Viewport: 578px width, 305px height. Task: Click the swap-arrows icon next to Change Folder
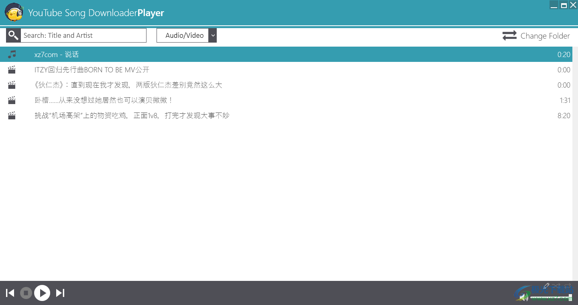(x=509, y=35)
